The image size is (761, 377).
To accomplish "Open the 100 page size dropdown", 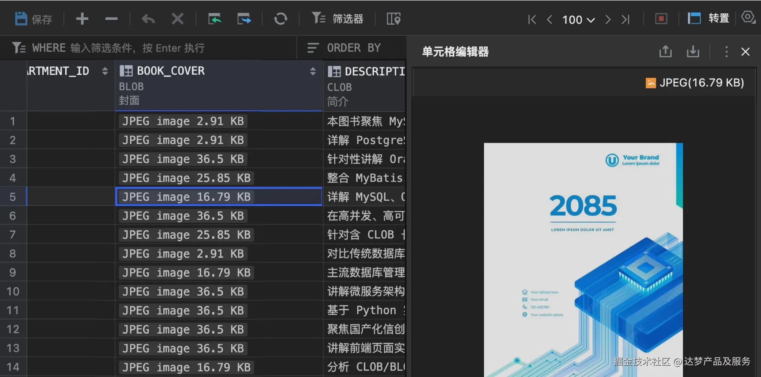I will (578, 20).
